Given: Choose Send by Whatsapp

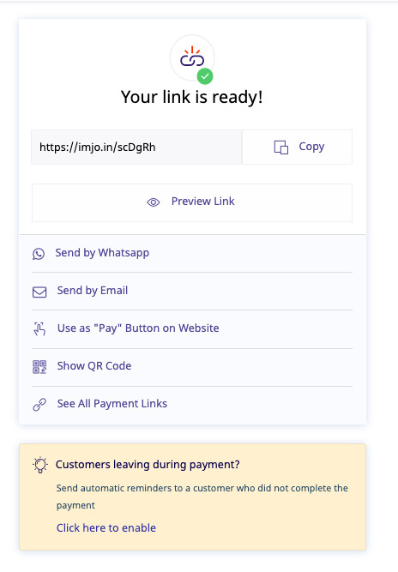Looking at the screenshot, I should tap(192, 253).
